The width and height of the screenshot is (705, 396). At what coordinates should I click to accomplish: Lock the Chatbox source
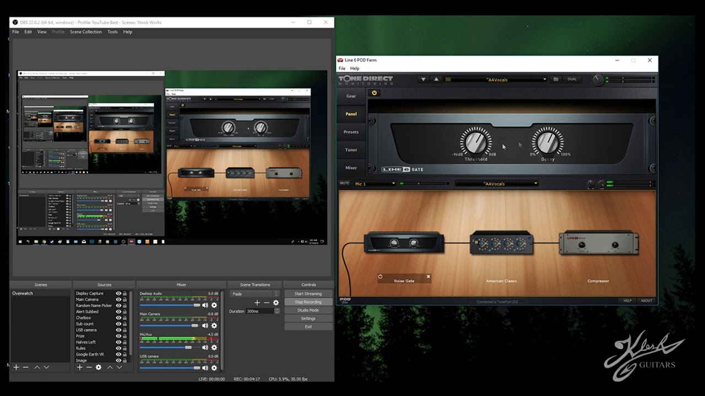tap(125, 318)
